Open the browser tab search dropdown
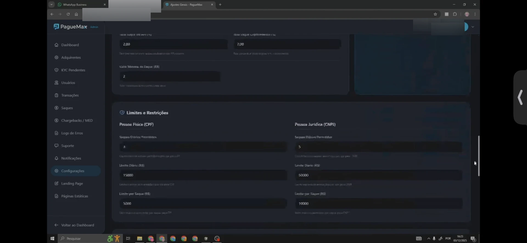The height and width of the screenshot is (243, 527). pyautogui.click(x=51, y=5)
